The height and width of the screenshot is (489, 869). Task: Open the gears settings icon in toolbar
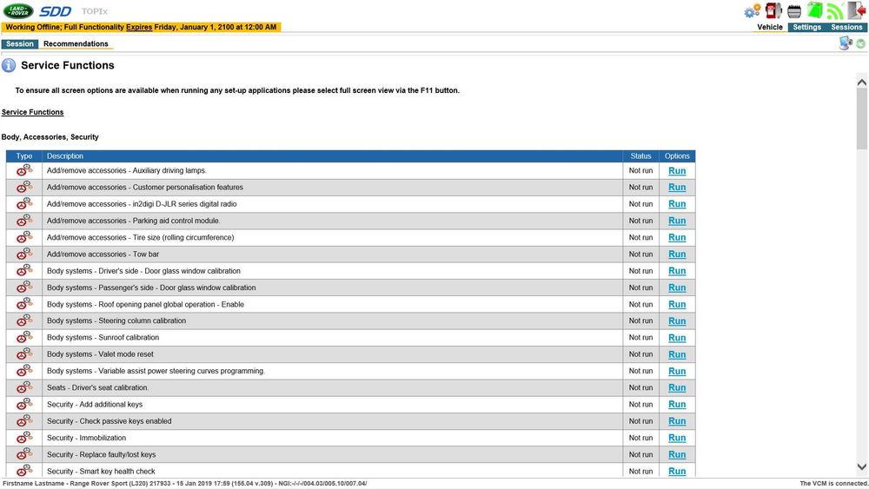pyautogui.click(x=752, y=11)
